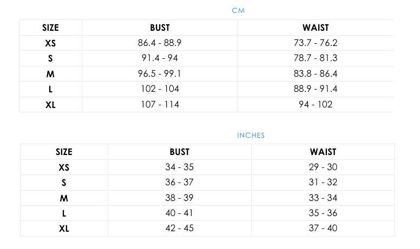
Task: Select the WAIST header in inches table
Action: [x=323, y=152]
